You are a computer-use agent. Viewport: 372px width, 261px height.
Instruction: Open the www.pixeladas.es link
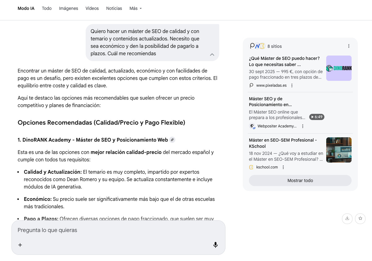coord(271,85)
